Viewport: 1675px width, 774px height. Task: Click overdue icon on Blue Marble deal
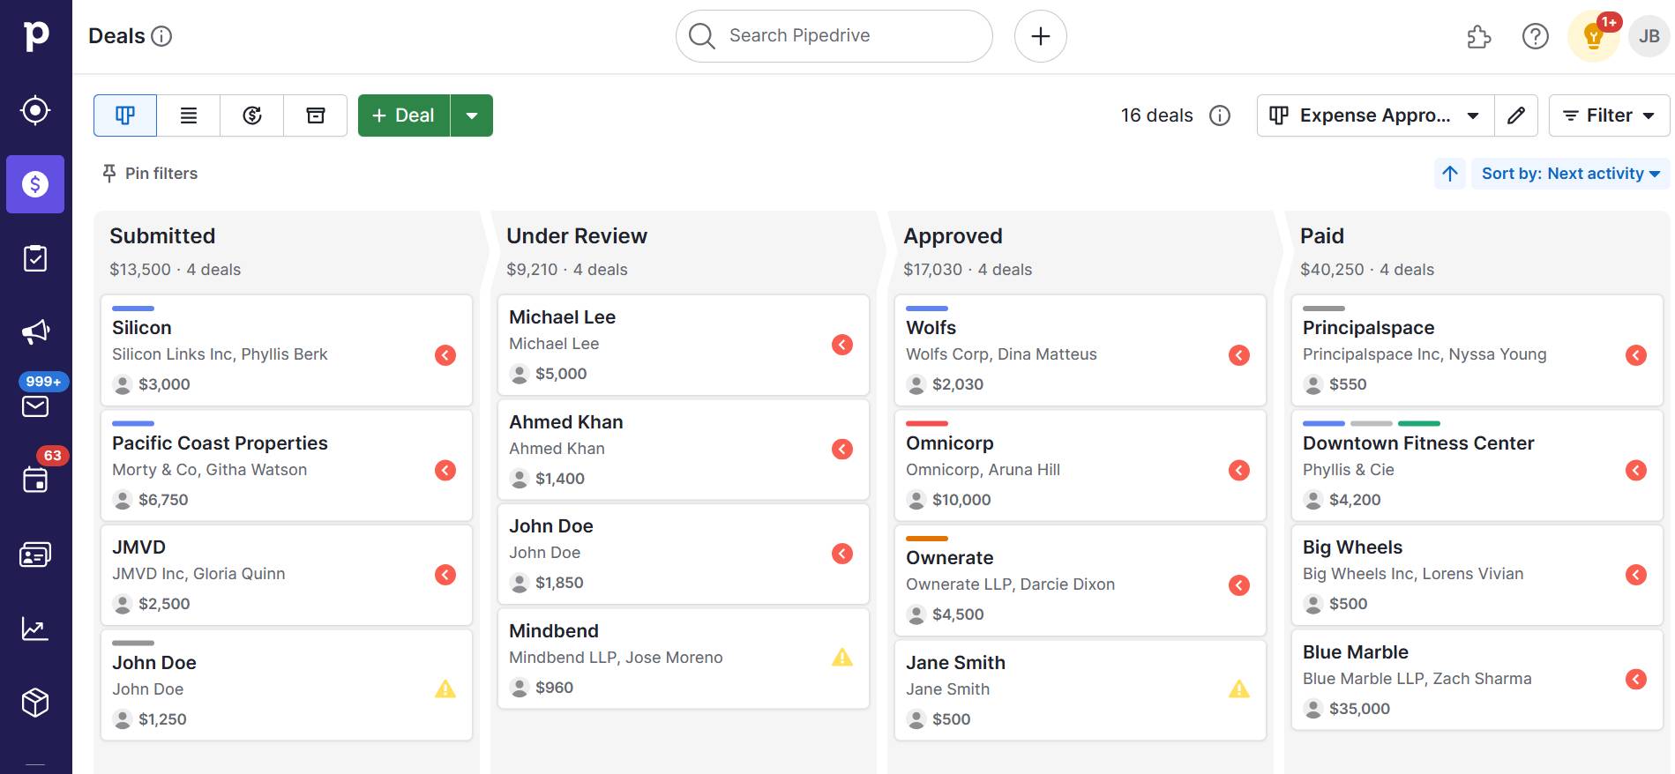pyautogui.click(x=1636, y=679)
